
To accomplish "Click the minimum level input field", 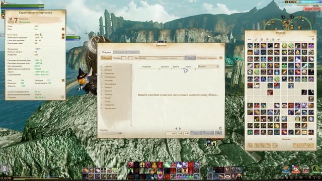I will (124, 58).
